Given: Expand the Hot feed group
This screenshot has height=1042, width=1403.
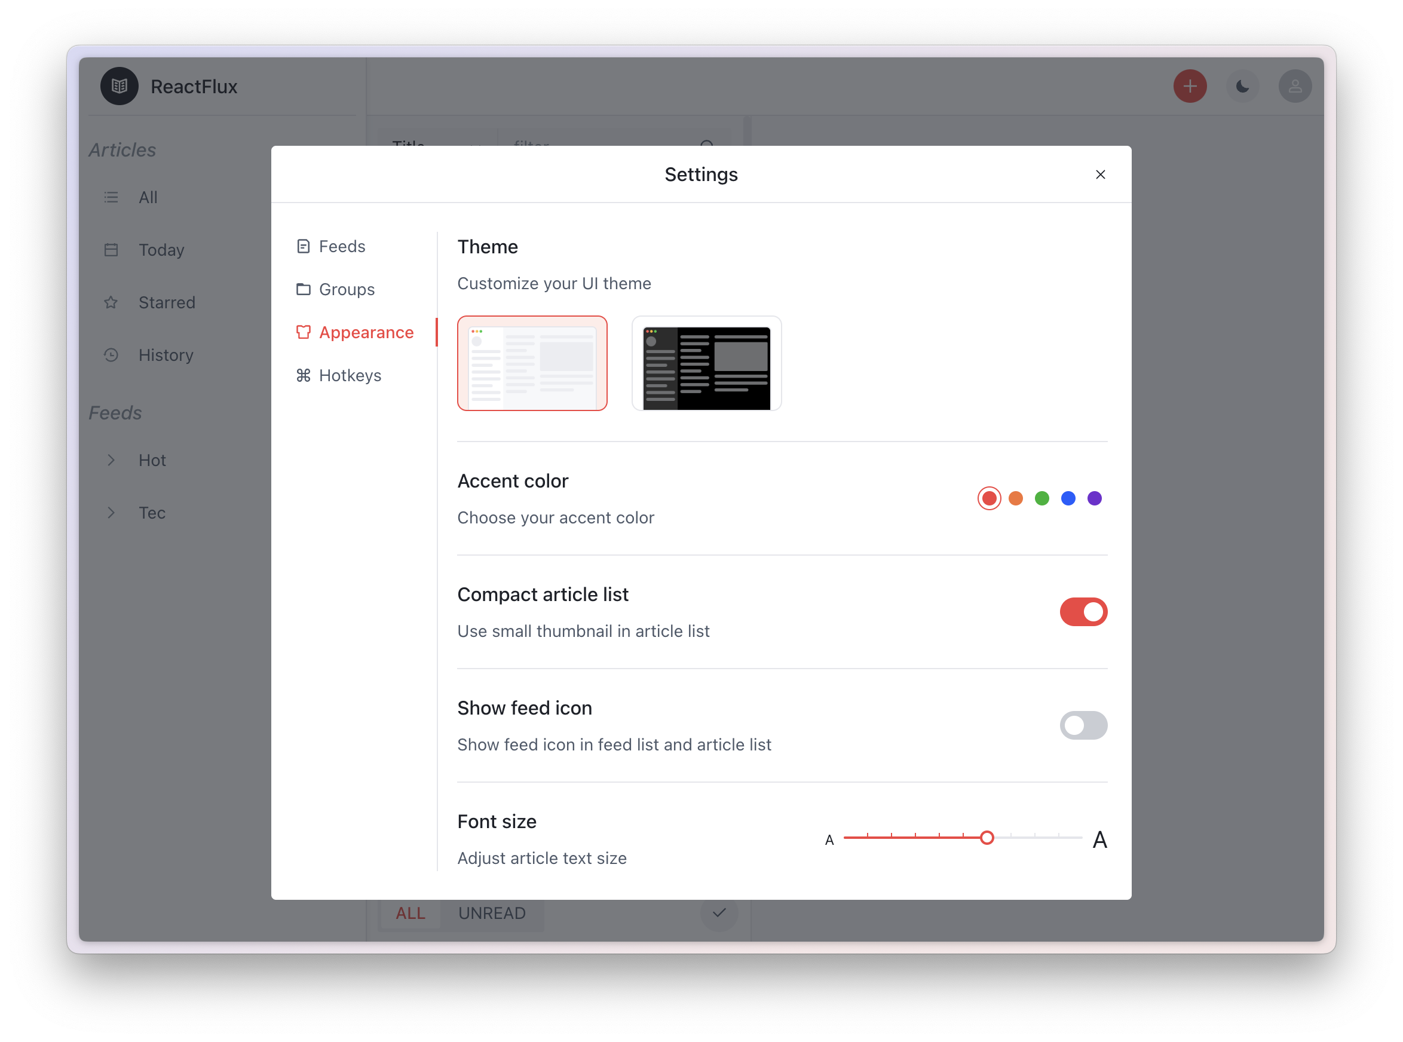Looking at the screenshot, I should [111, 461].
